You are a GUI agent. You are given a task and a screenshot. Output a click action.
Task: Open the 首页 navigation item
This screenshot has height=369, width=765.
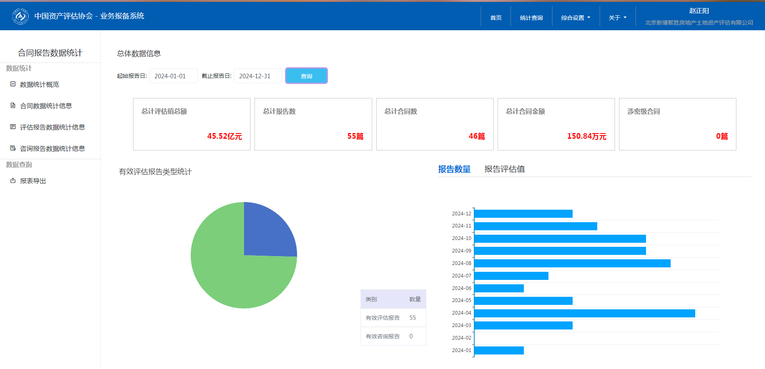click(496, 18)
